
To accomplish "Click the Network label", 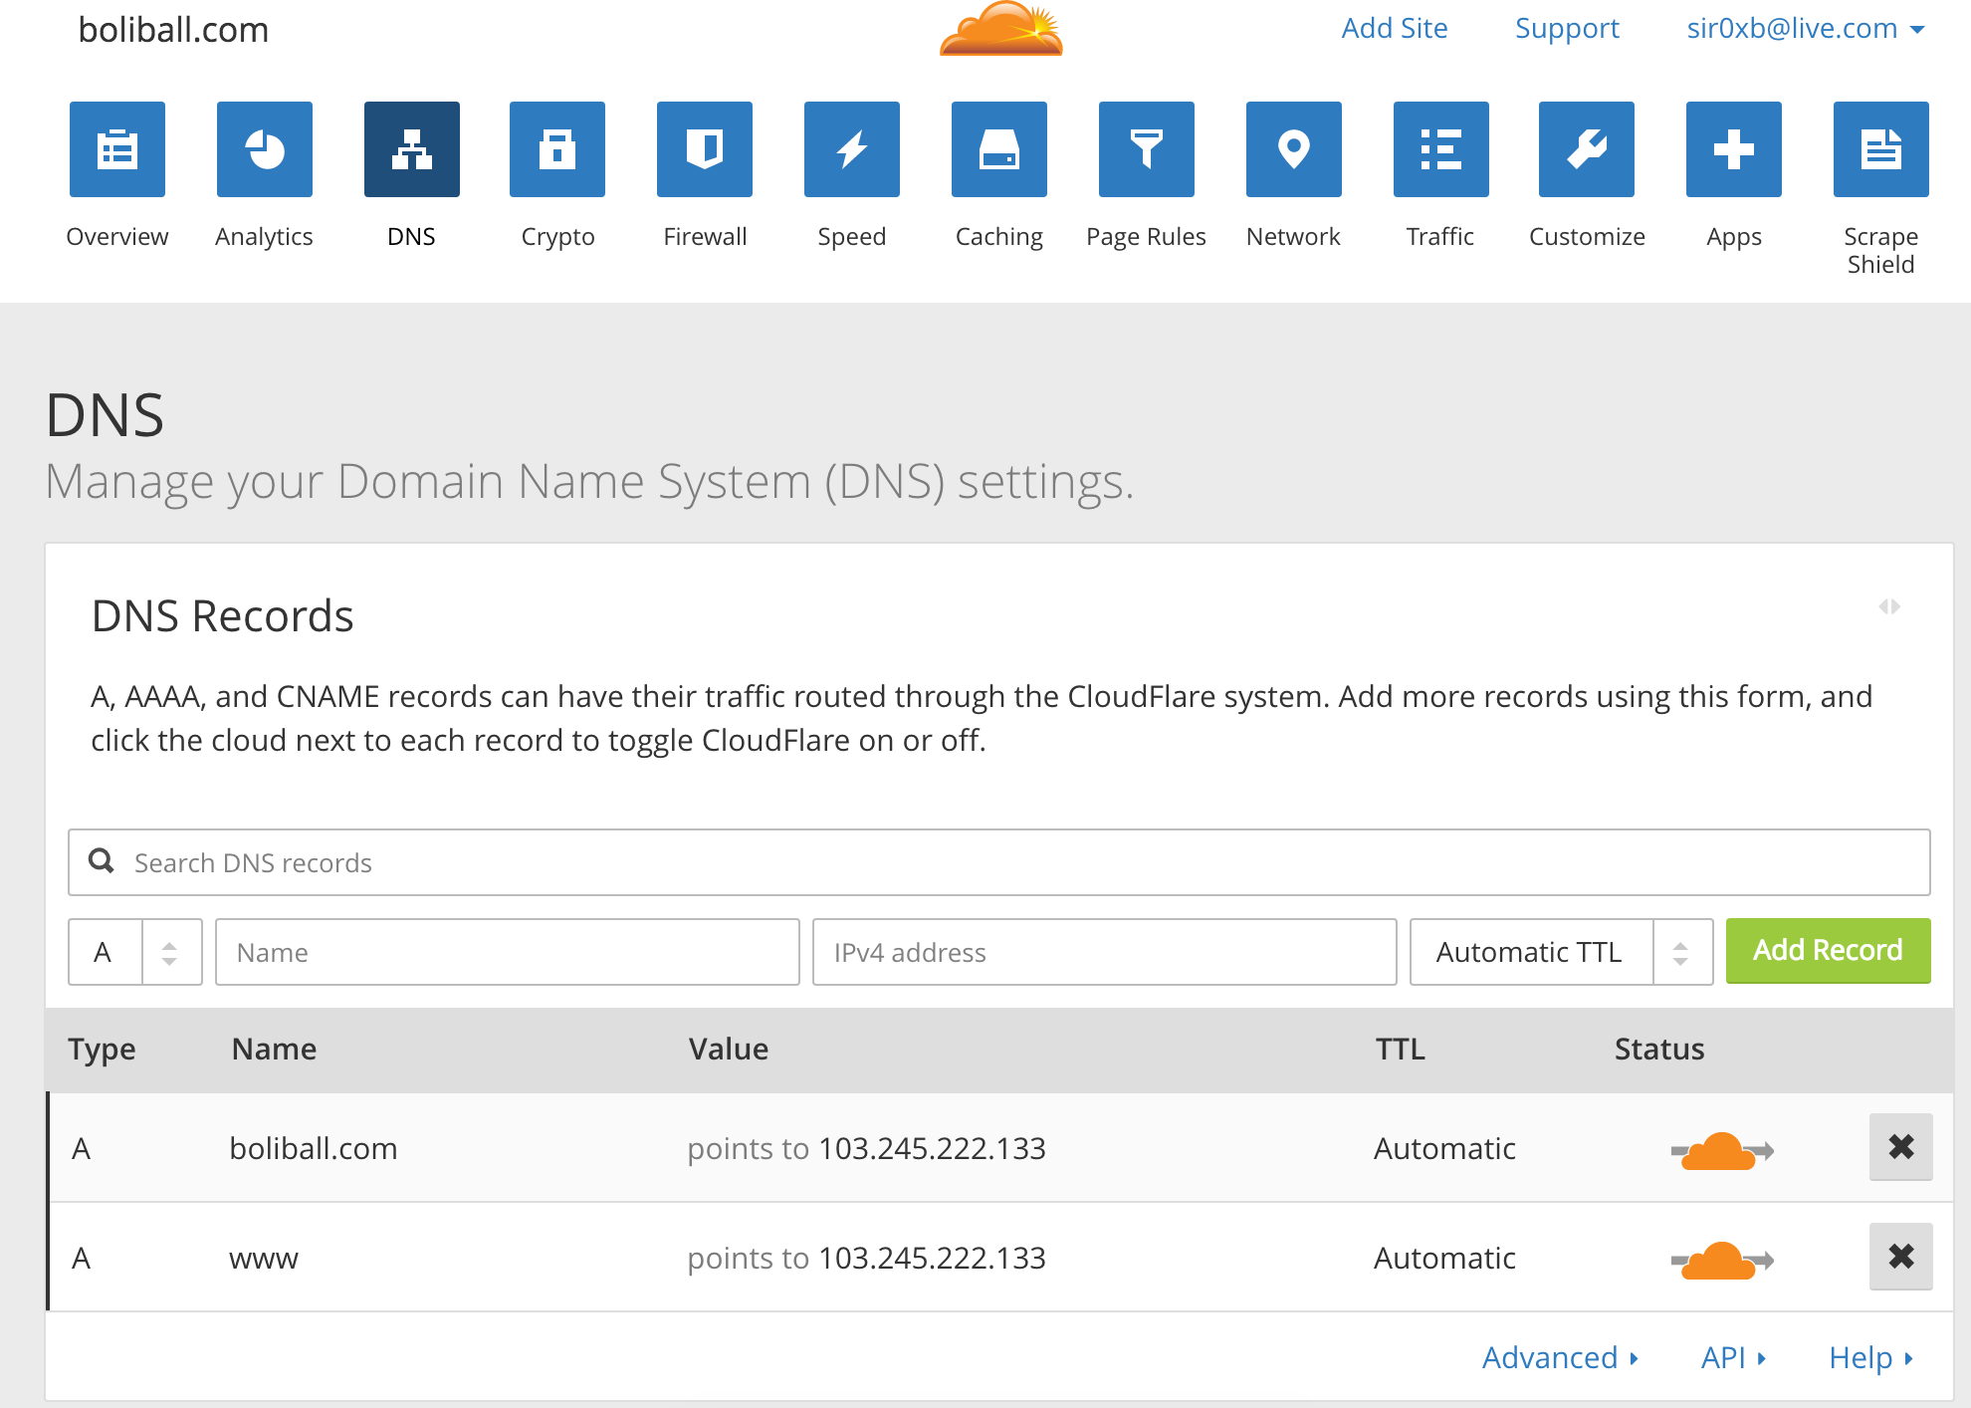I will pyautogui.click(x=1293, y=236).
